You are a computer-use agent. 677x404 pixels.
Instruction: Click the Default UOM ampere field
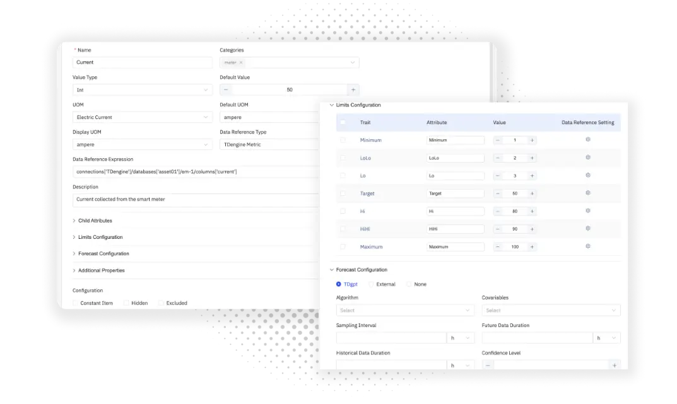point(269,117)
